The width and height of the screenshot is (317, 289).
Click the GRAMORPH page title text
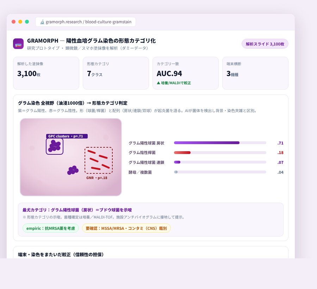[91, 41]
